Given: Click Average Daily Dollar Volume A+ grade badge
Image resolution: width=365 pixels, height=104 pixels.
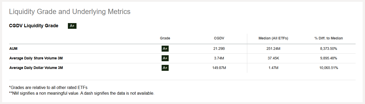Looking at the screenshot, I should pos(165,68).
